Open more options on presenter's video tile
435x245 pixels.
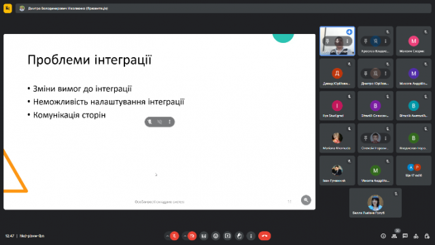pos(347,41)
